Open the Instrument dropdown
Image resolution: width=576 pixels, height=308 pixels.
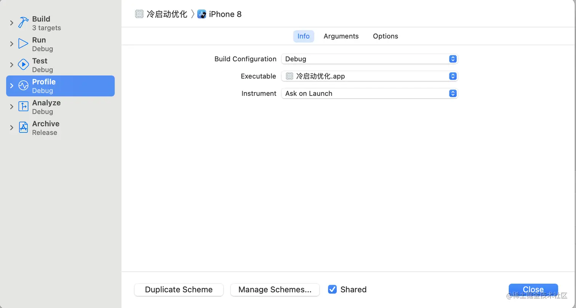tap(369, 93)
